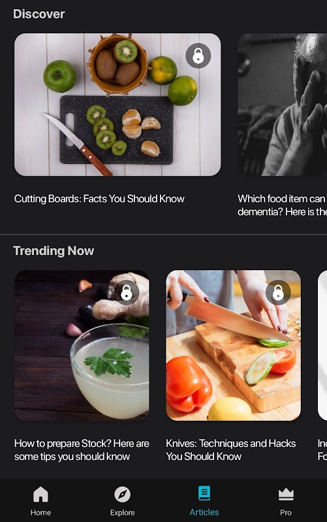This screenshot has height=522, width=327.
Task: Switch to the Home tab label
Action: pos(40,512)
